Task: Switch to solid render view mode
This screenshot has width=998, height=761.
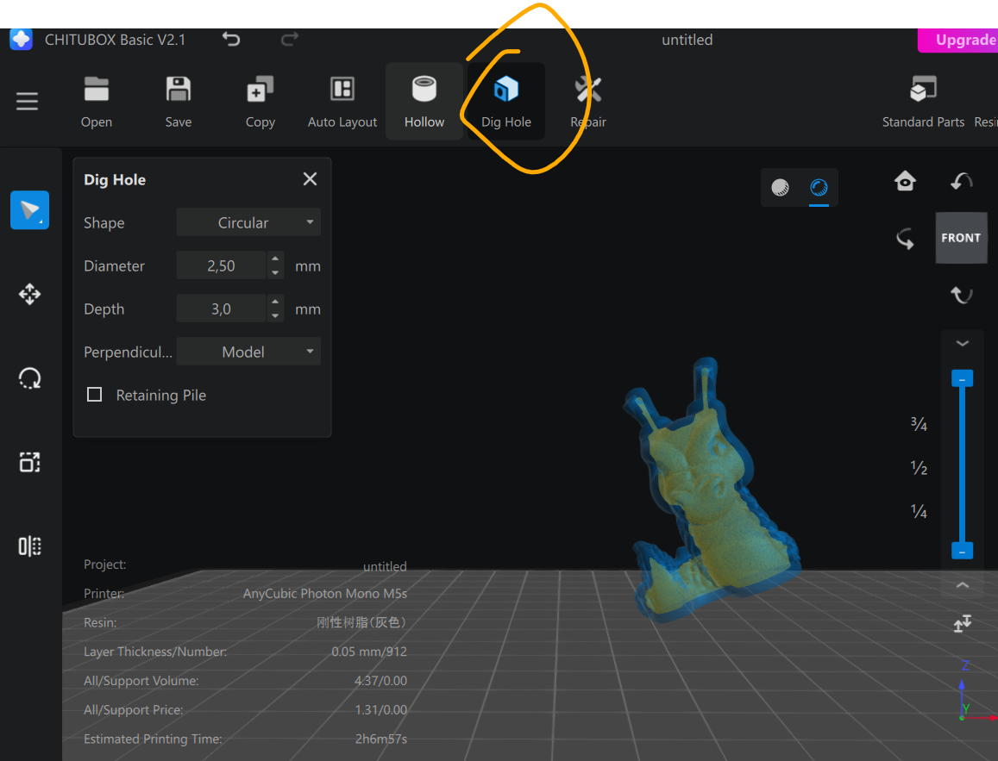Action: pos(780,188)
